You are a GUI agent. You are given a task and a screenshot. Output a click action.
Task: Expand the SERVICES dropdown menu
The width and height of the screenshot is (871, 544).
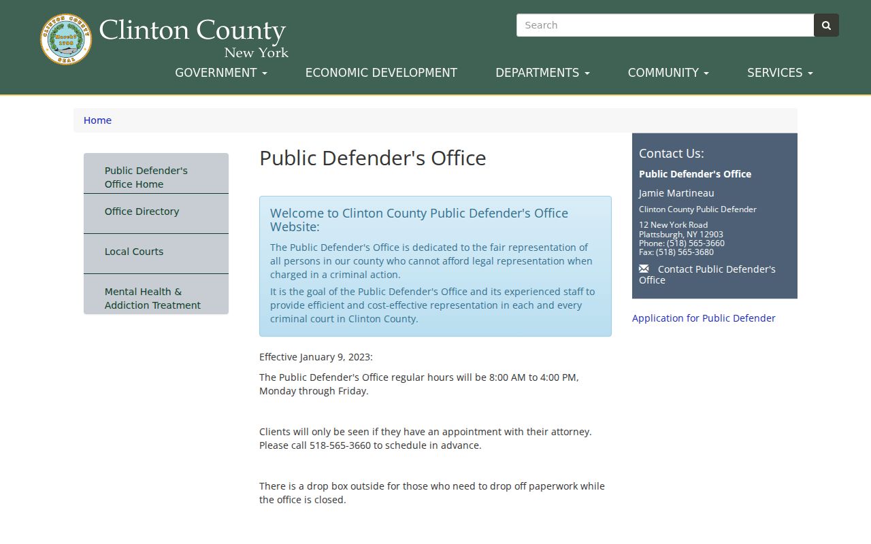pyautogui.click(x=780, y=73)
